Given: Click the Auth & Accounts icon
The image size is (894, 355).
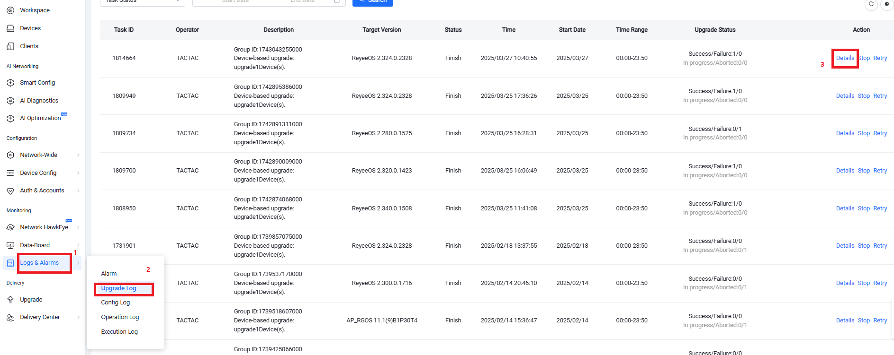Looking at the screenshot, I should [10, 191].
